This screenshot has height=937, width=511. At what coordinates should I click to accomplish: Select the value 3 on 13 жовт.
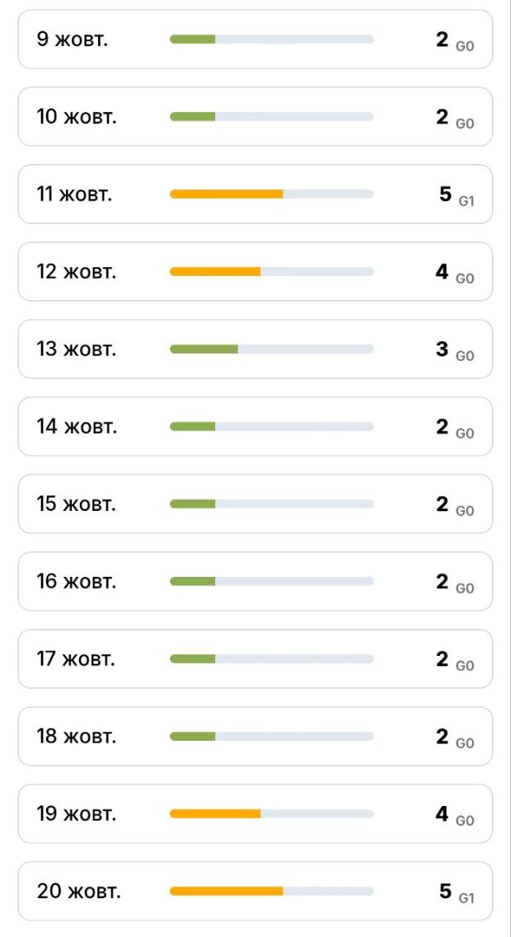click(x=443, y=349)
